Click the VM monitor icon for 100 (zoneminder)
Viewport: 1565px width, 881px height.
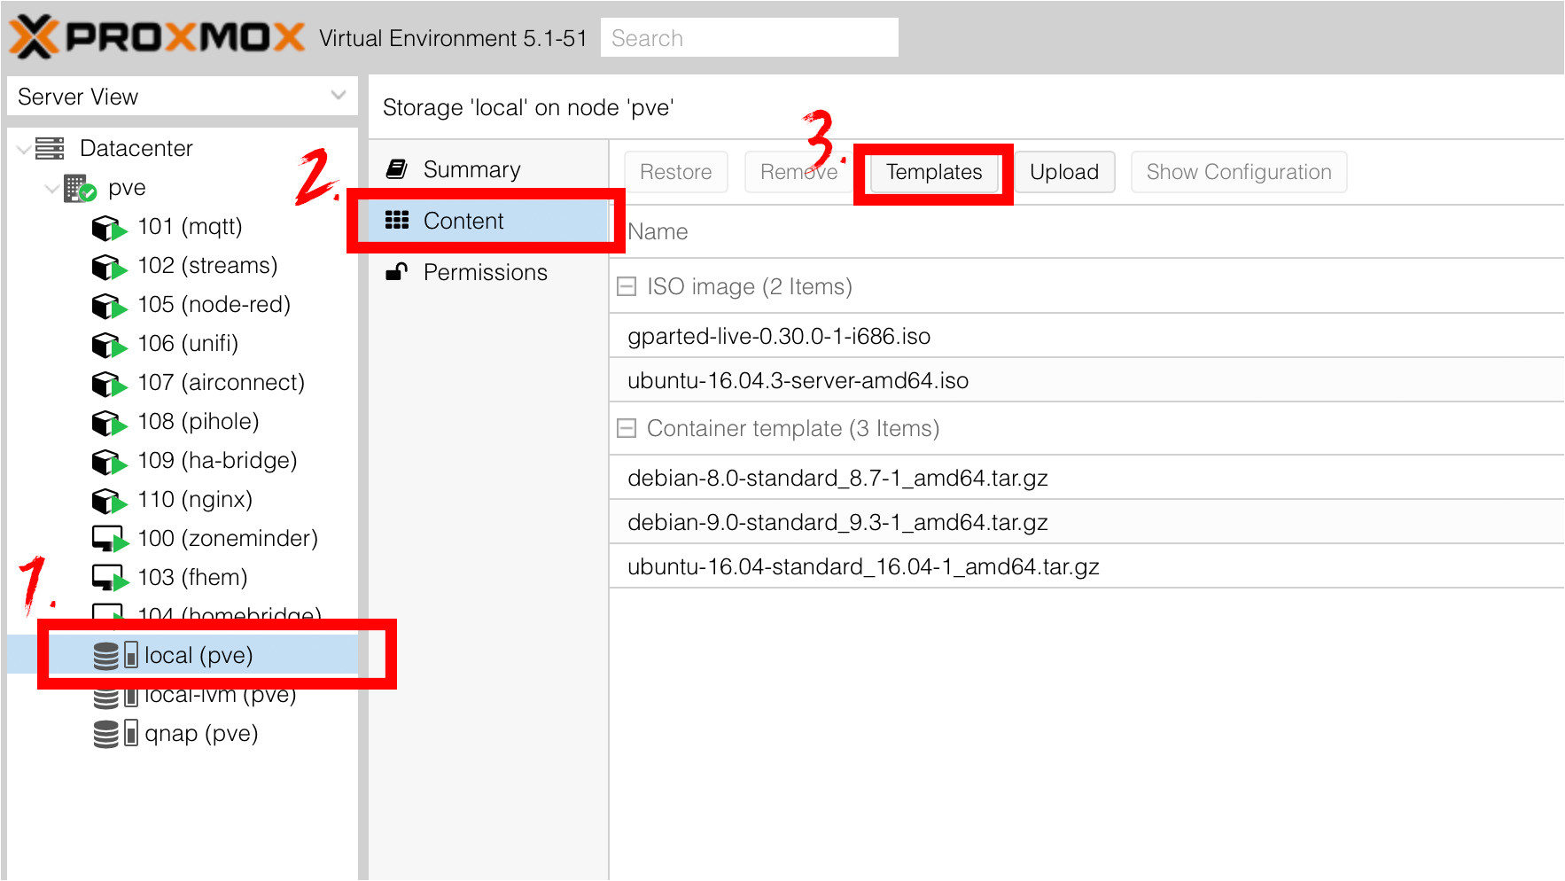[109, 539]
